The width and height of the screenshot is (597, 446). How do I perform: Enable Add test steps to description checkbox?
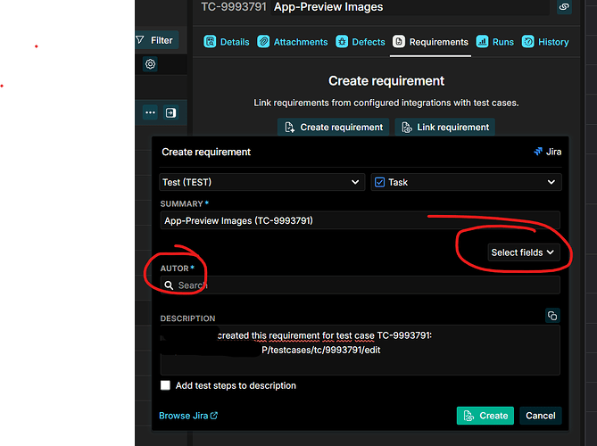(166, 385)
